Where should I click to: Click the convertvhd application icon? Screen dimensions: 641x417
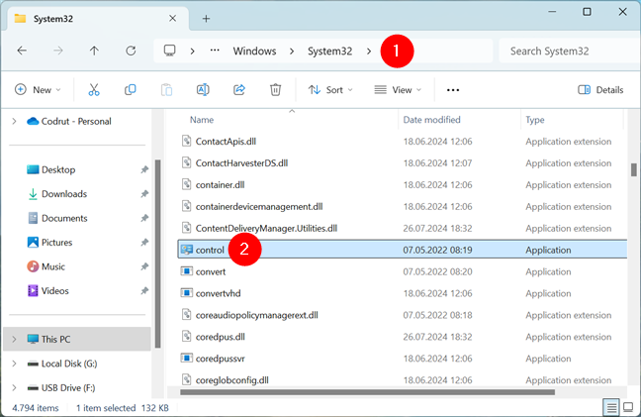(x=187, y=293)
